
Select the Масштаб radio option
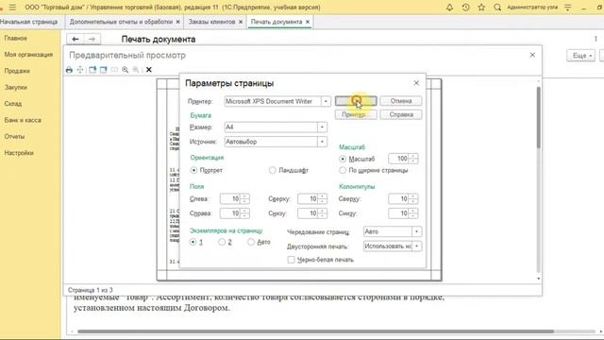pyautogui.click(x=343, y=159)
